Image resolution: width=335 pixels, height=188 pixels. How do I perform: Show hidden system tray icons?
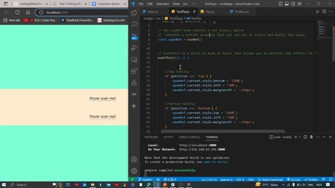point(283,184)
